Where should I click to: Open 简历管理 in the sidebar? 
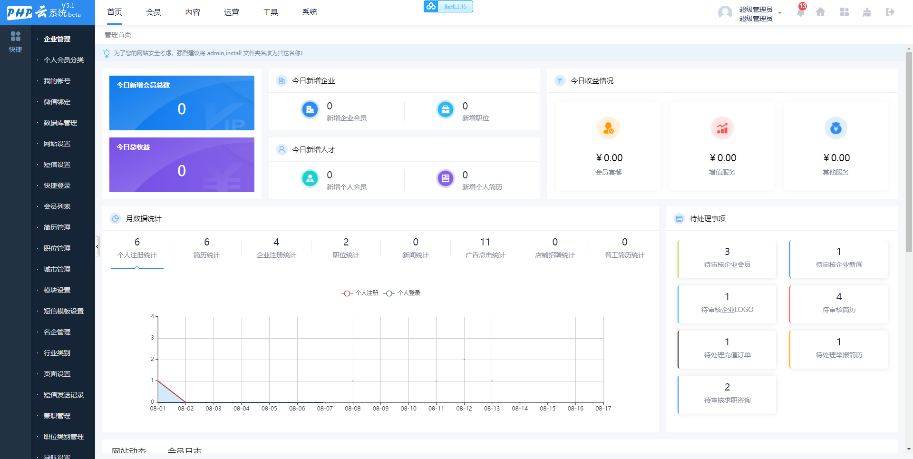57,227
